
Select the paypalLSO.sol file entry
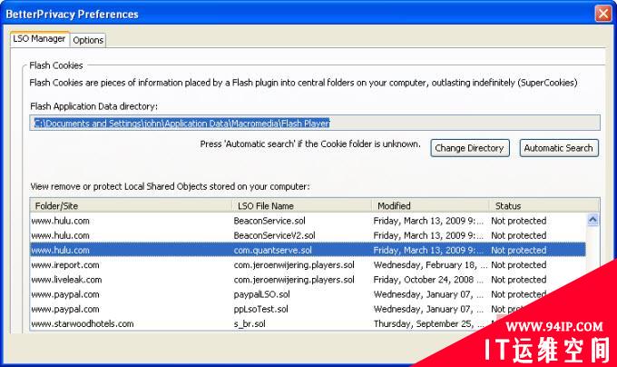click(261, 294)
